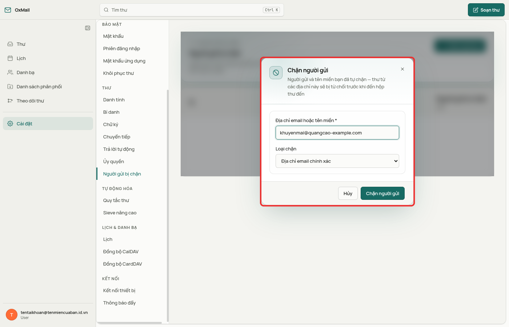Click the Ctrl K shortcut badge
The image size is (509, 327).
272,10
